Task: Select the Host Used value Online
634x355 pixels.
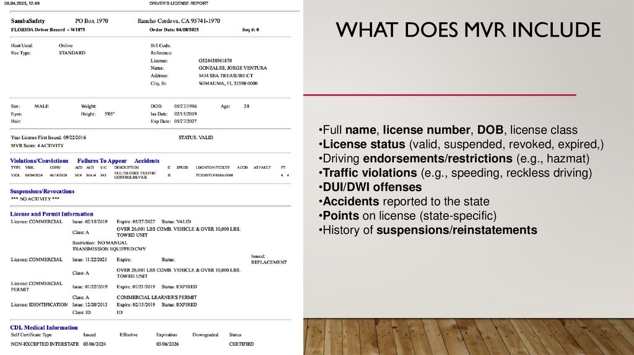Action: point(66,46)
